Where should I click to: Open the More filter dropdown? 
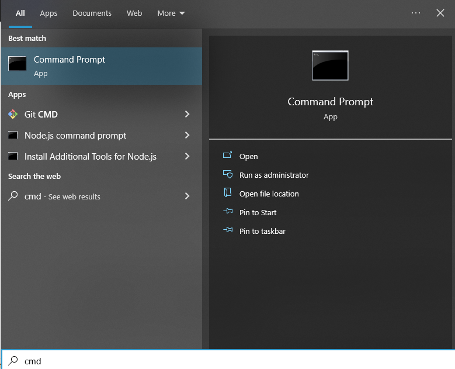[171, 13]
